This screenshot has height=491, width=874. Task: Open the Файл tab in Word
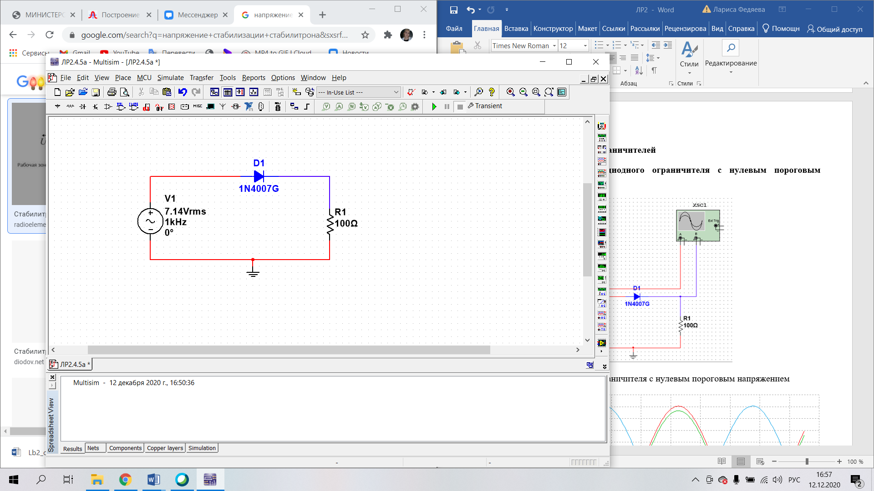(x=454, y=29)
